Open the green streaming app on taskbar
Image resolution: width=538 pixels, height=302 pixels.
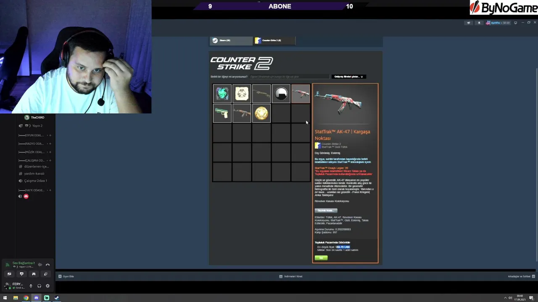click(x=47, y=298)
